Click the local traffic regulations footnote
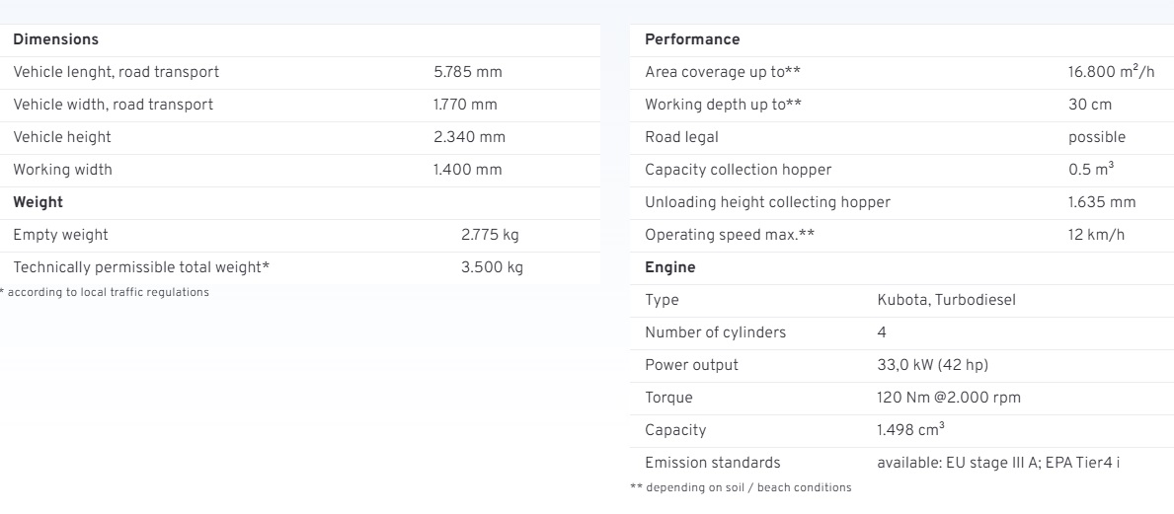Viewport: 1174px width, 514px height. [106, 291]
